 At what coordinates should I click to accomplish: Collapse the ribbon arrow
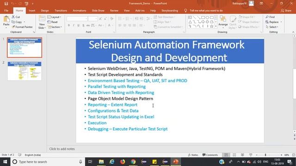pyautogui.click(x=293, y=32)
